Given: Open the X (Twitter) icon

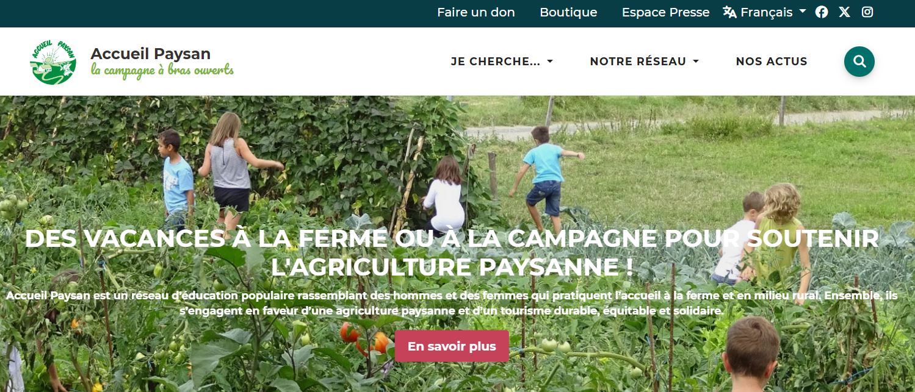Looking at the screenshot, I should pos(844,12).
